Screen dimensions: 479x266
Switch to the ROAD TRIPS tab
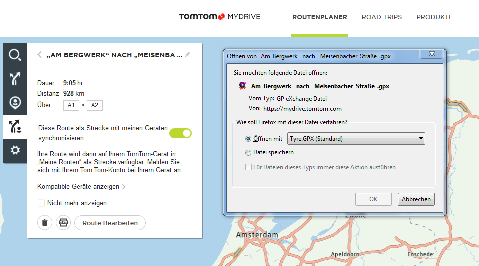[381, 17]
